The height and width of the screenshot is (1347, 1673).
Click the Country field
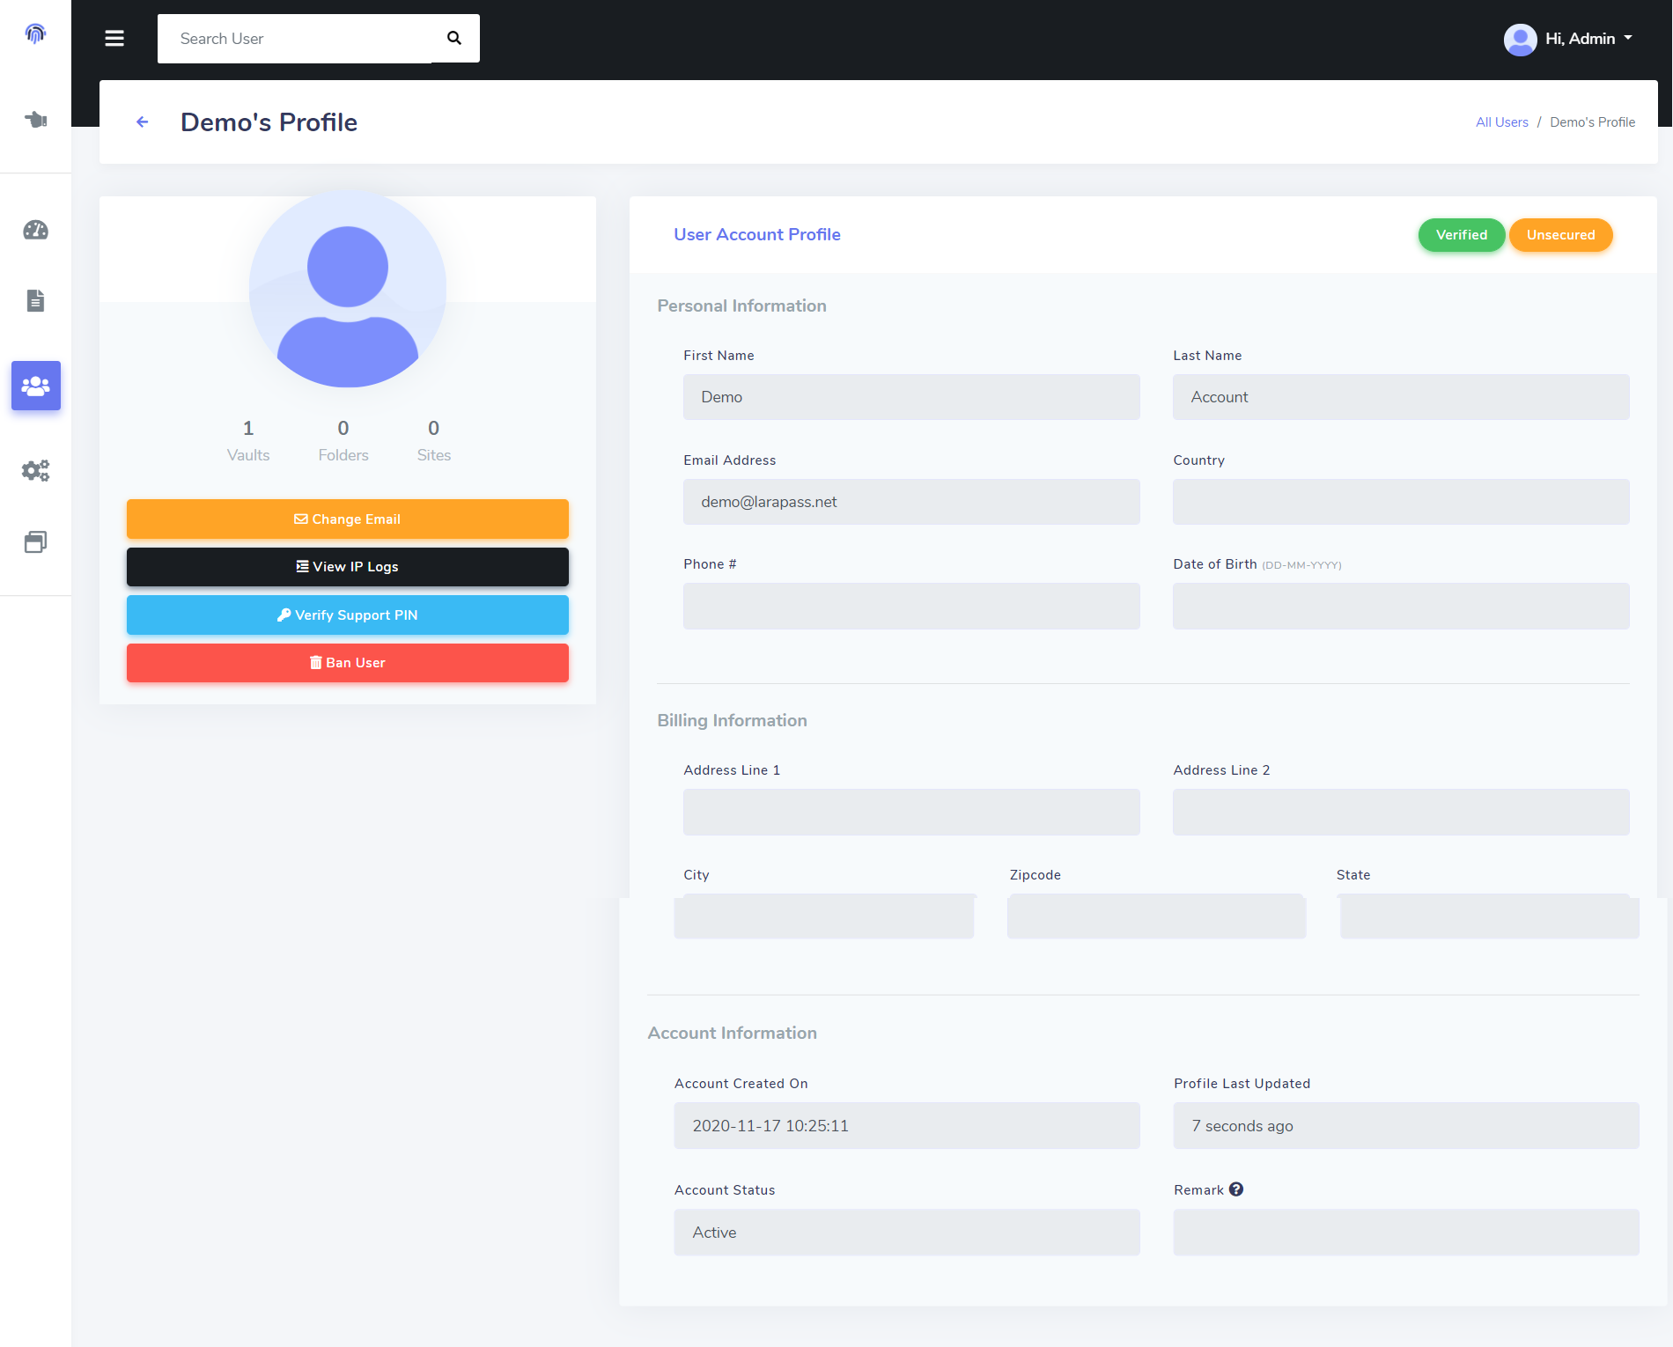coord(1401,502)
